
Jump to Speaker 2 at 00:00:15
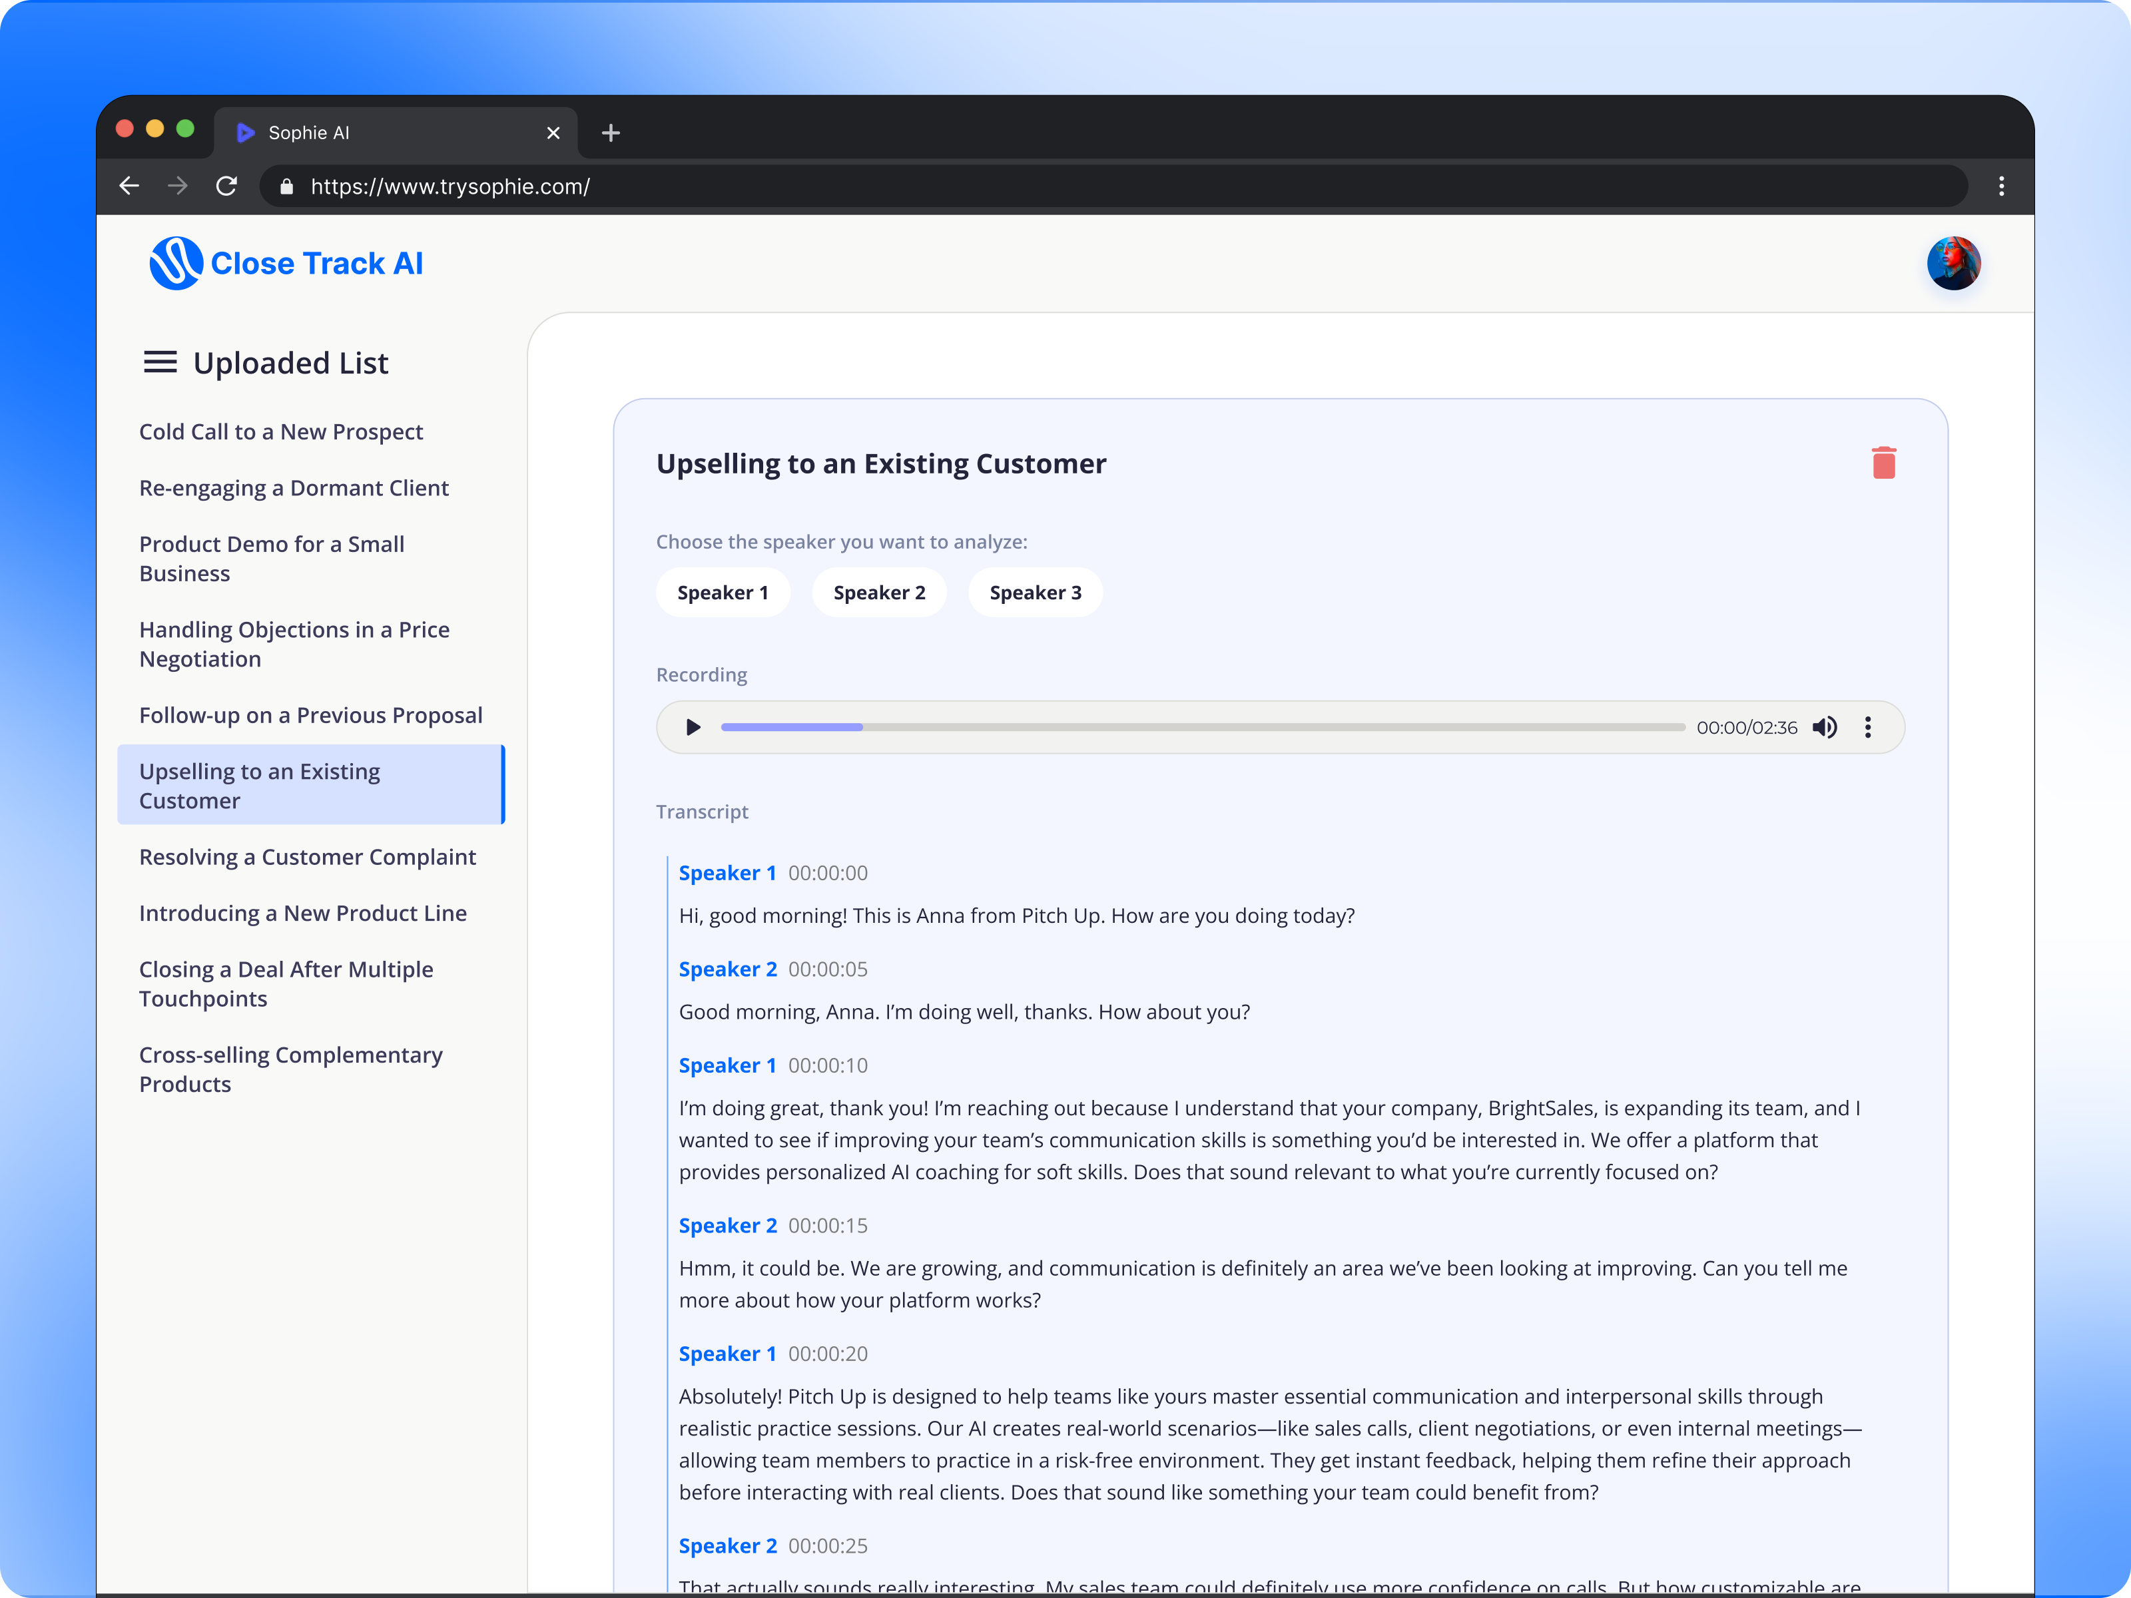tap(727, 1225)
